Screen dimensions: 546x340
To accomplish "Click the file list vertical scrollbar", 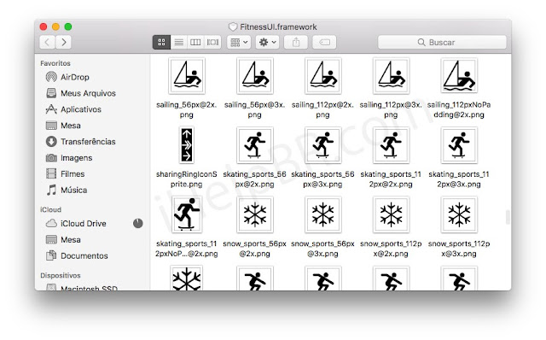I will click(508, 217).
